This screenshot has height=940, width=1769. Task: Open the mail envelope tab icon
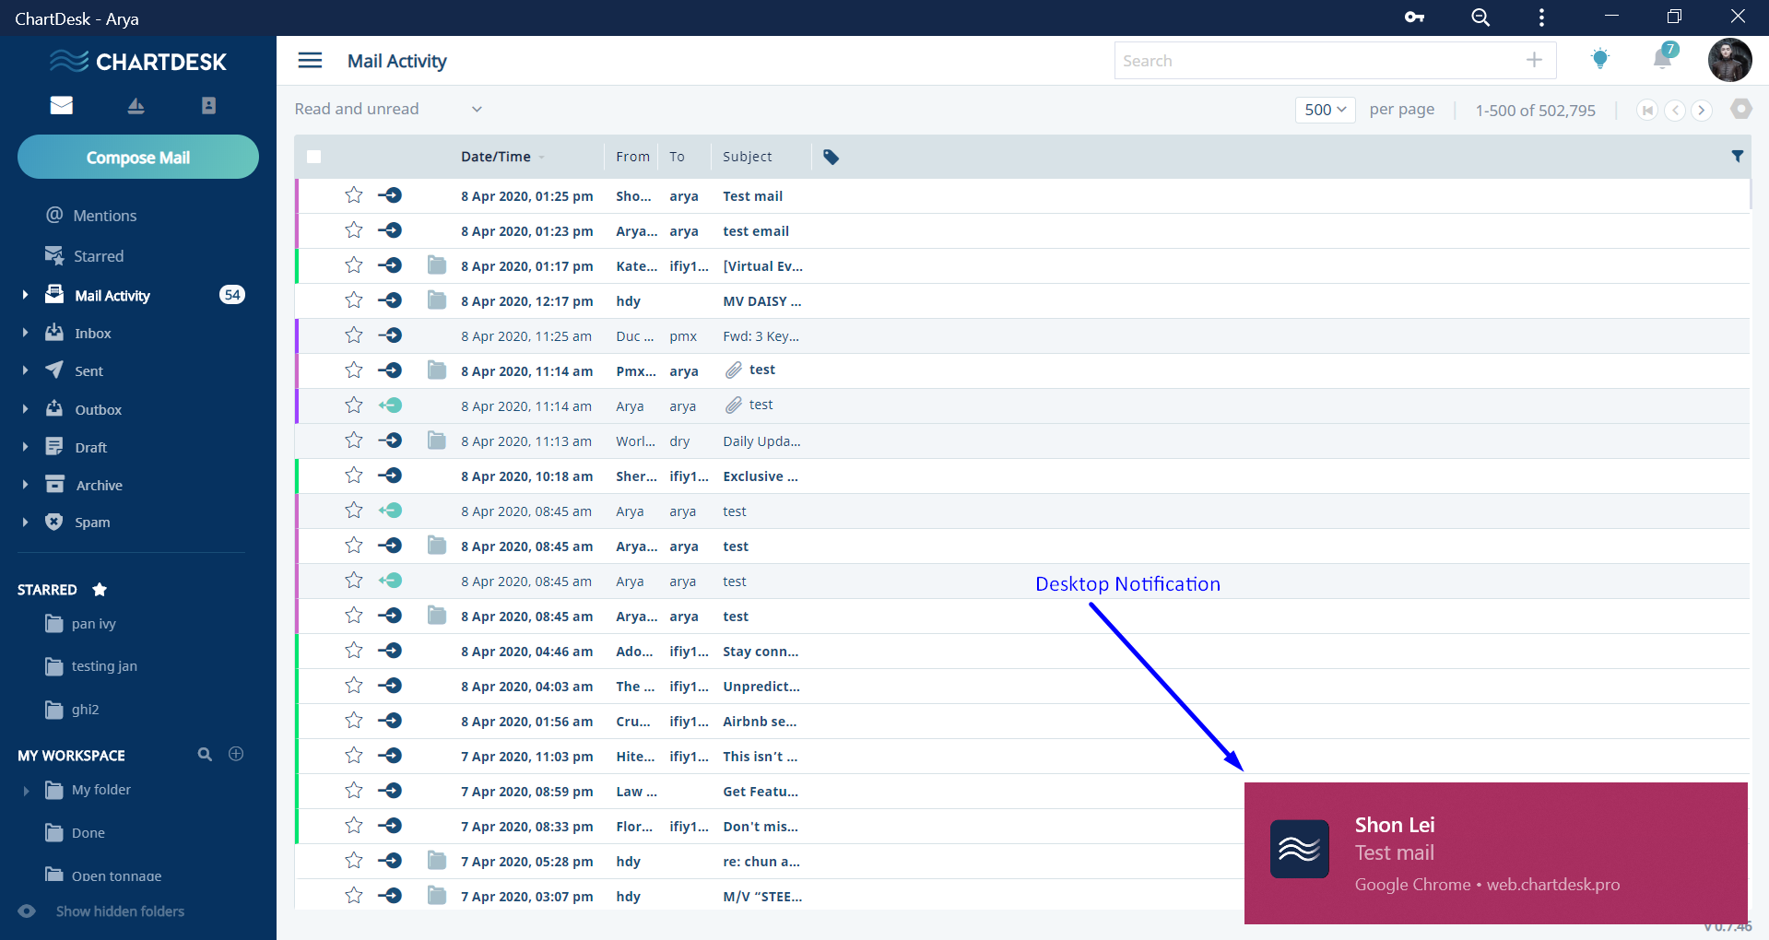[x=62, y=105]
